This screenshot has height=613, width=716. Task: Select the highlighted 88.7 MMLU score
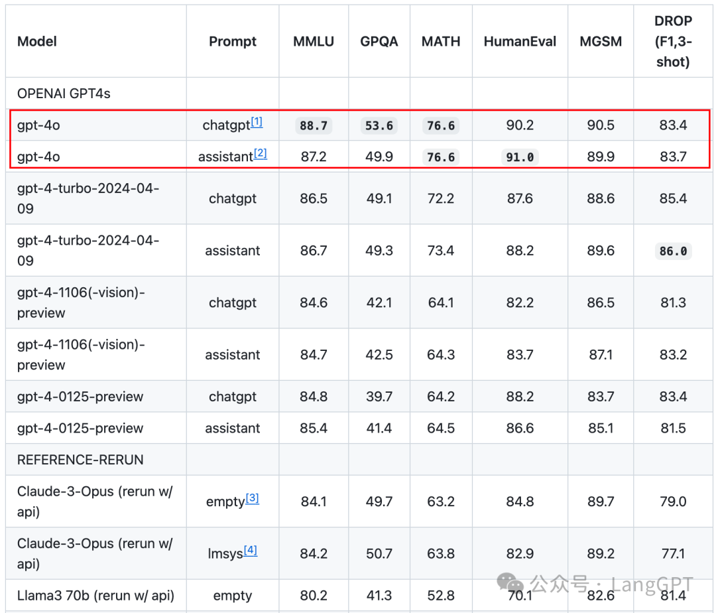(x=314, y=125)
